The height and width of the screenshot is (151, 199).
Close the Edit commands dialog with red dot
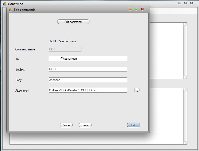tap(142, 9)
